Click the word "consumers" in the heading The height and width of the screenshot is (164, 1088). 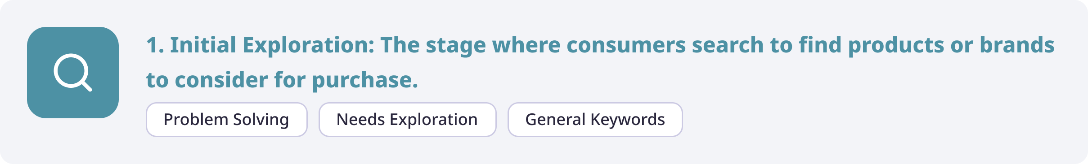point(625,45)
